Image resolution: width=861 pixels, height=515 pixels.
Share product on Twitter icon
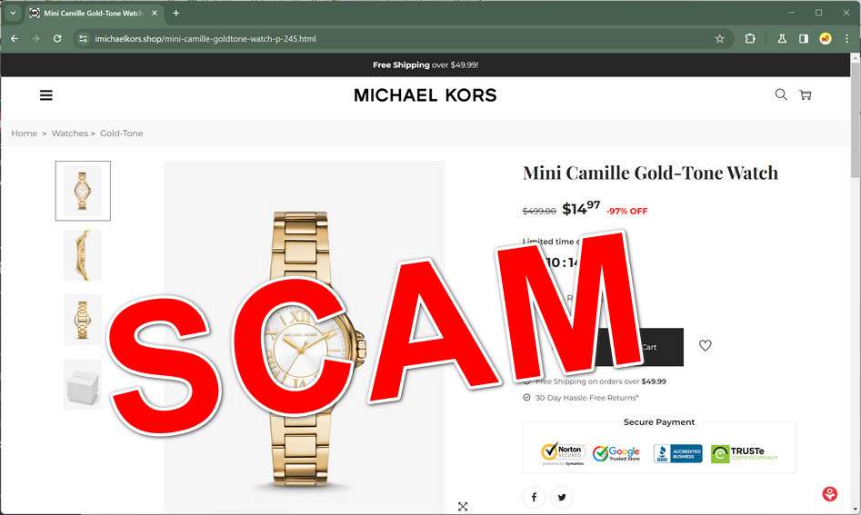point(562,497)
